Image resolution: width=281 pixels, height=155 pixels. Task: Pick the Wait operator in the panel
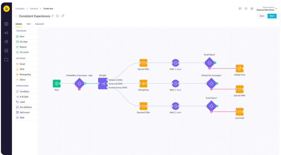(25, 118)
